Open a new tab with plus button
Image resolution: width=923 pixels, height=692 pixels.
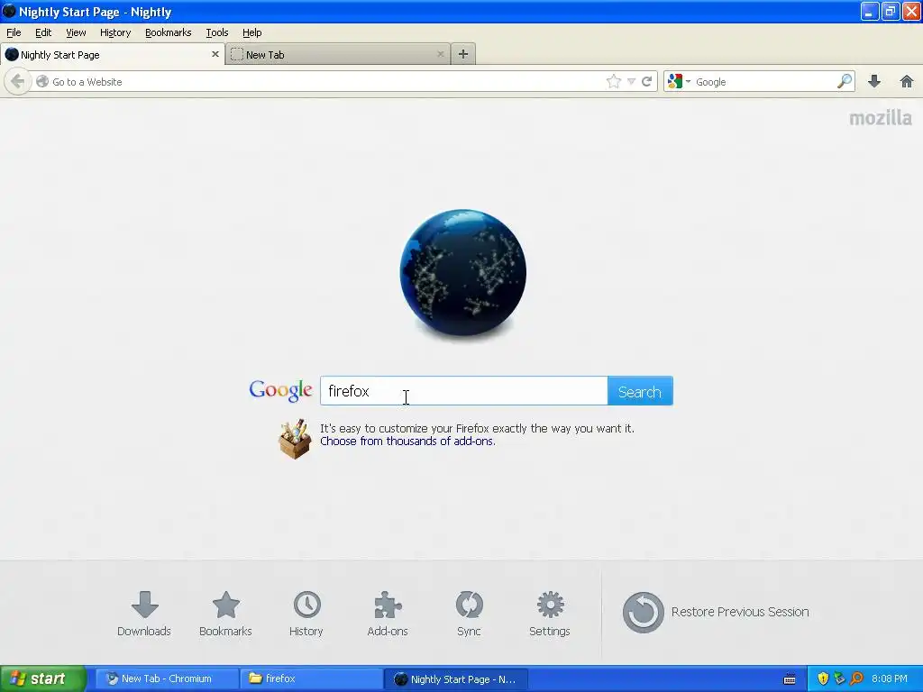[x=463, y=54]
